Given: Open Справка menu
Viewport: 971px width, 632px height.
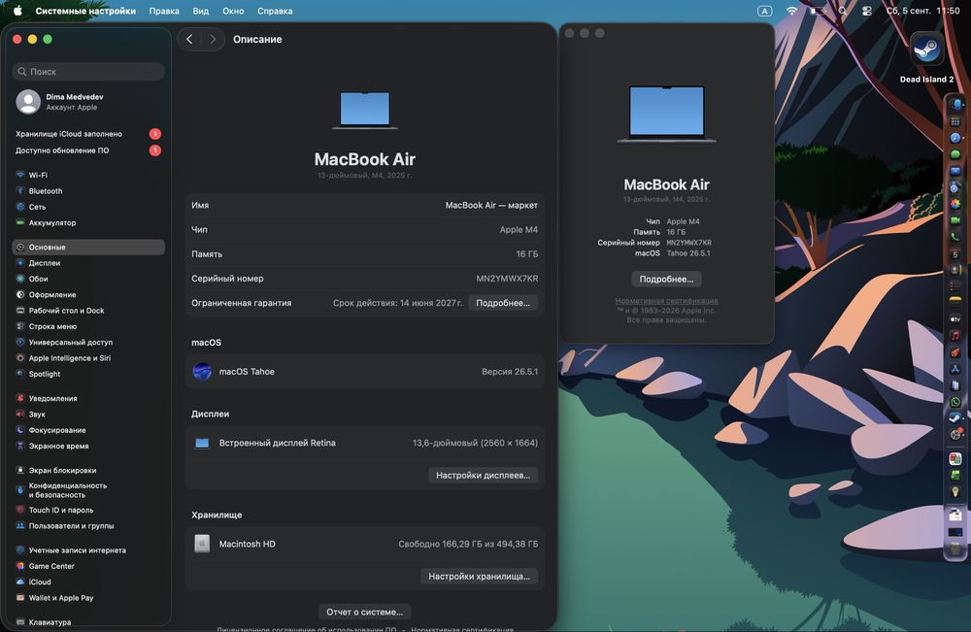Looking at the screenshot, I should pos(275,11).
